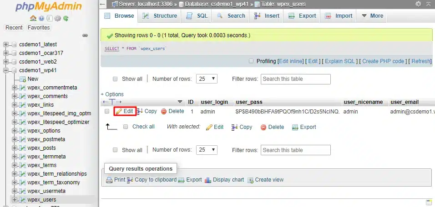Click Export icon in query results operations
Image resolution: width=435 pixels, height=207 pixels.
click(x=181, y=180)
